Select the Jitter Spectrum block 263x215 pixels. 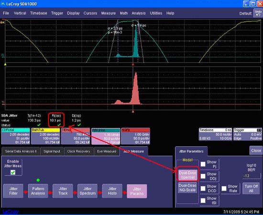point(88,191)
